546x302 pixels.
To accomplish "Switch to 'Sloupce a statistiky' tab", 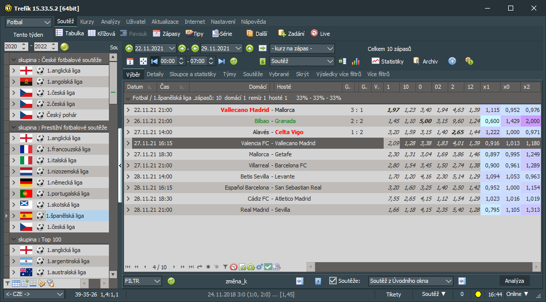I will (193, 74).
